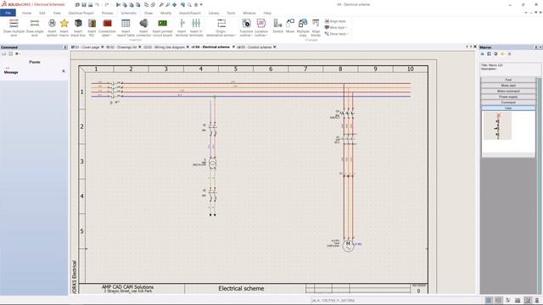Click Insert report table

pyautogui.click(x=126, y=28)
